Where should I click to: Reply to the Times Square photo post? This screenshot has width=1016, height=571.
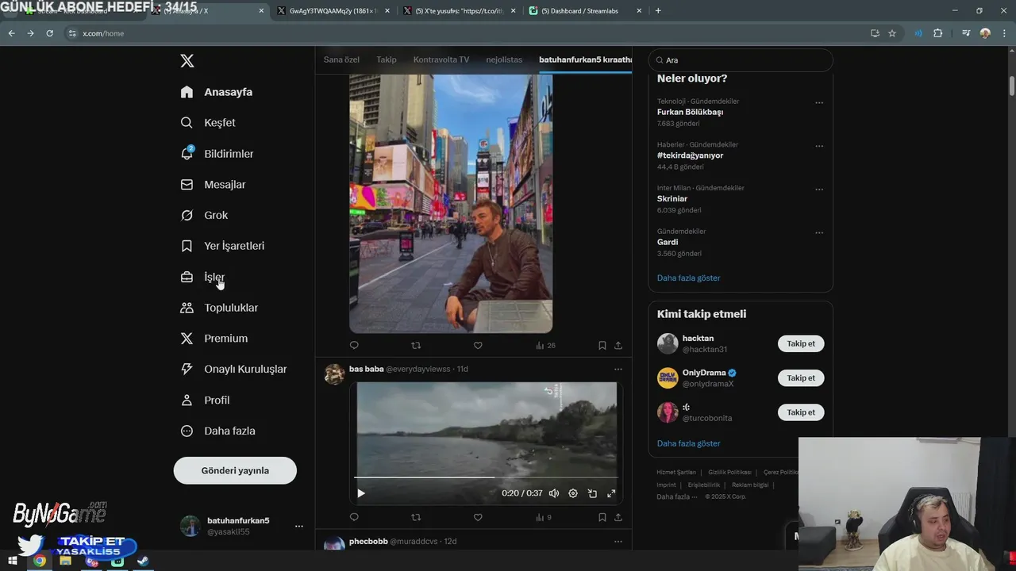354,346
